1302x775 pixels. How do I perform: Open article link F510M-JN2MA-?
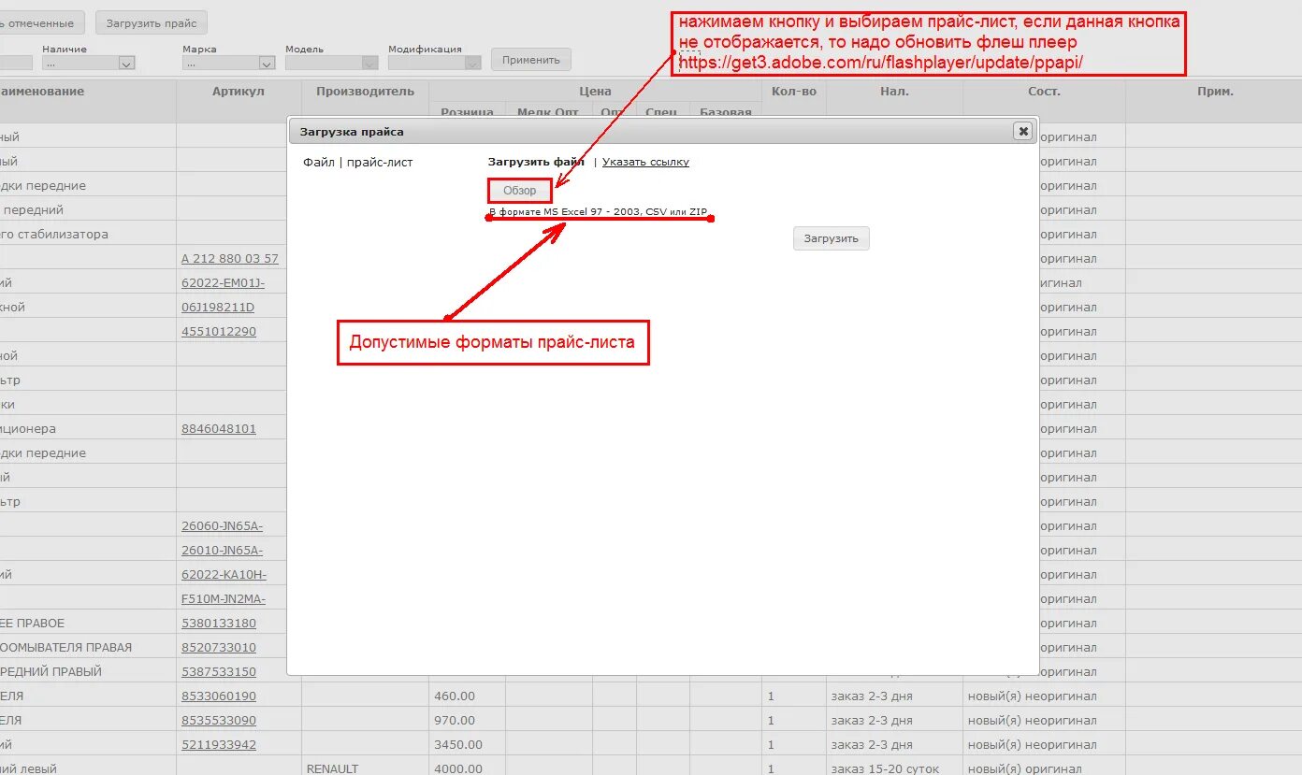point(224,599)
